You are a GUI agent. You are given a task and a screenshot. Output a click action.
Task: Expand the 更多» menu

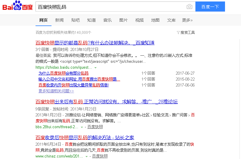187,20
